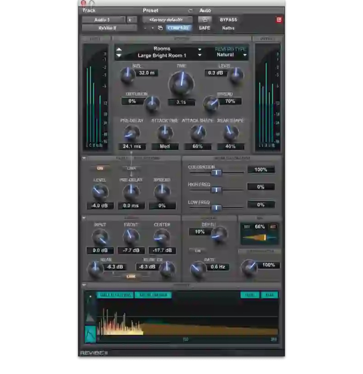Viewport: 363px width, 374px height.
Task: Click the COMPARE button
Action: (x=179, y=28)
